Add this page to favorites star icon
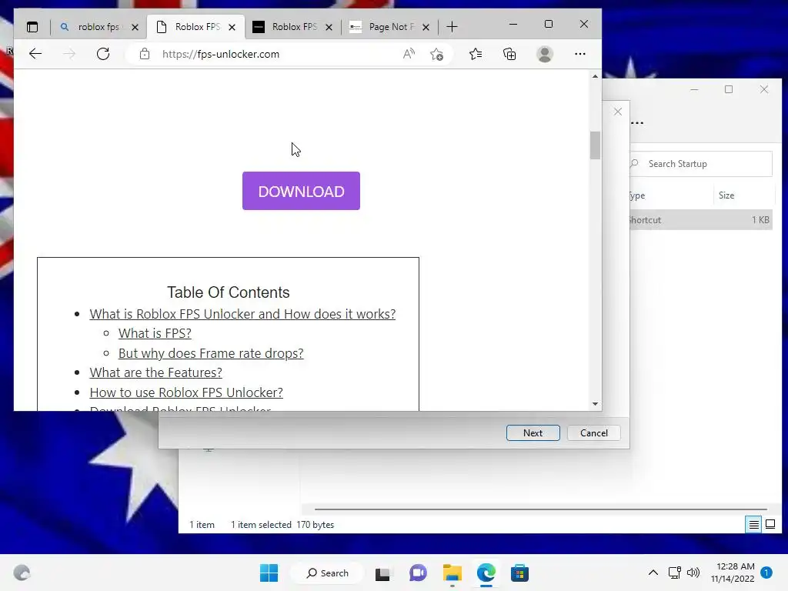The width and height of the screenshot is (788, 591). (x=437, y=54)
